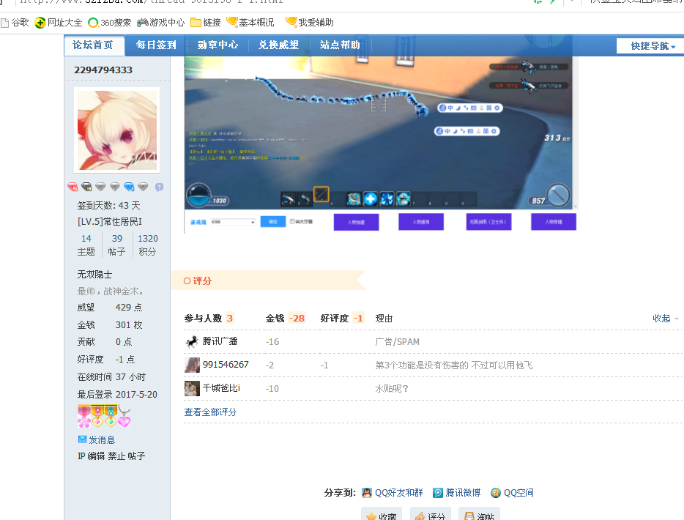Click 查看全部评分 to view all ratings
Viewport: 684px width, 520px height.
210,412
